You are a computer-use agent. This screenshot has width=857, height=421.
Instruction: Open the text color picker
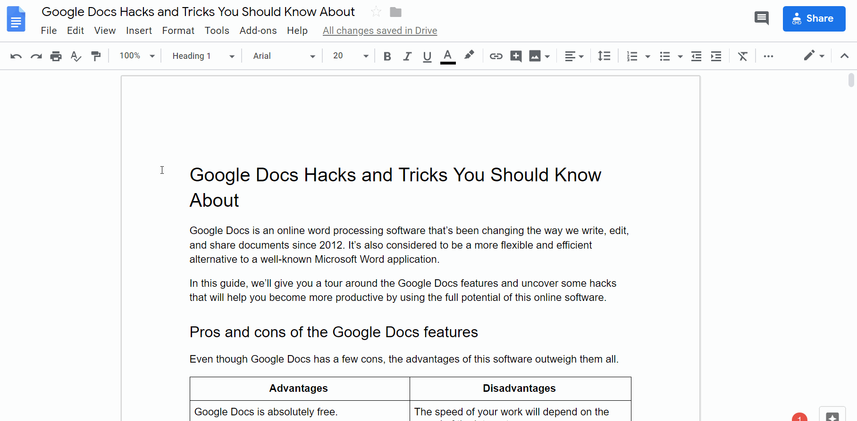[448, 56]
